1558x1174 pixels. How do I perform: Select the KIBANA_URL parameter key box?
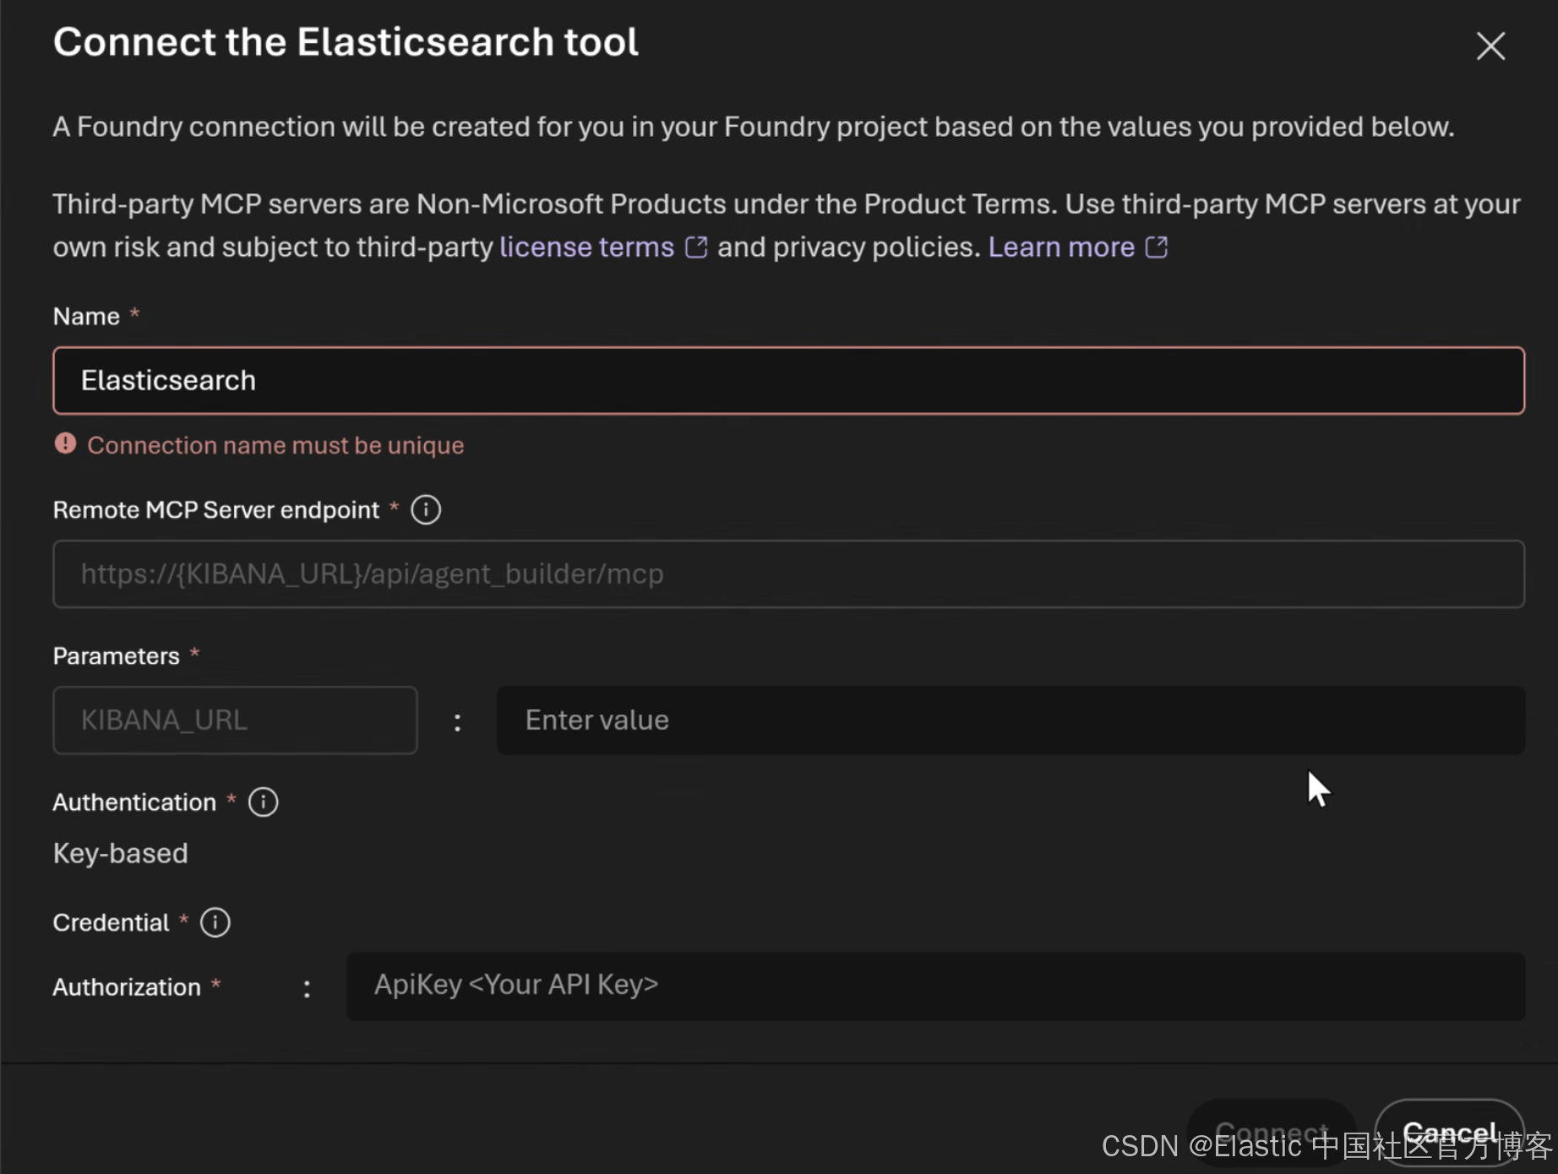235,720
